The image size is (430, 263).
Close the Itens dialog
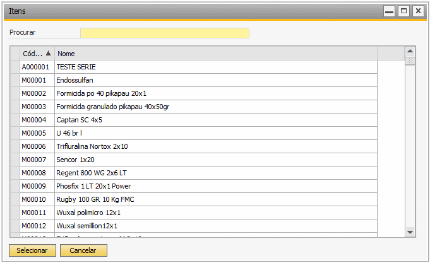point(418,11)
